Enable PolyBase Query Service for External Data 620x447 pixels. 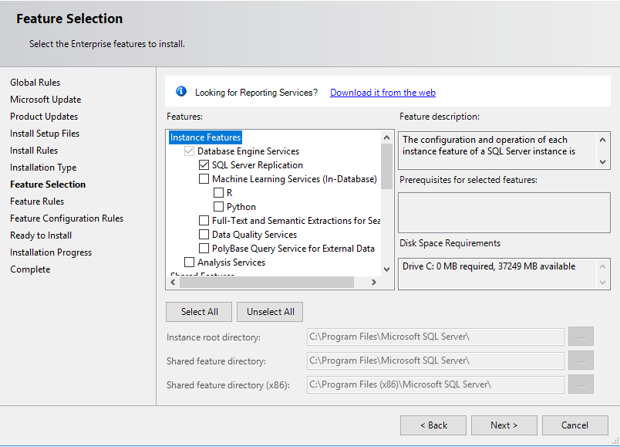coord(204,249)
